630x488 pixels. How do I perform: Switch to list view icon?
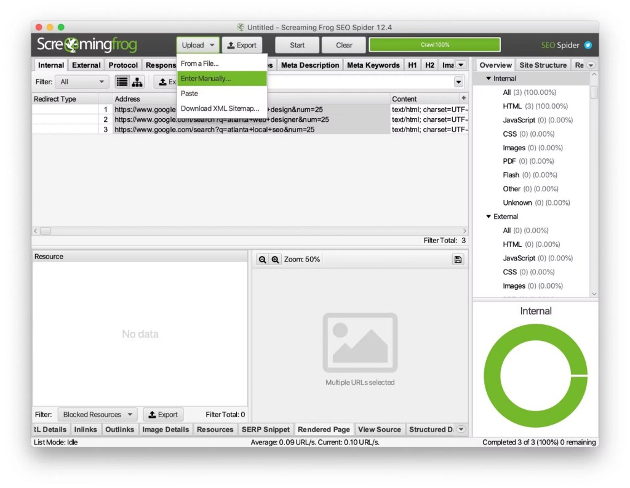pos(122,82)
